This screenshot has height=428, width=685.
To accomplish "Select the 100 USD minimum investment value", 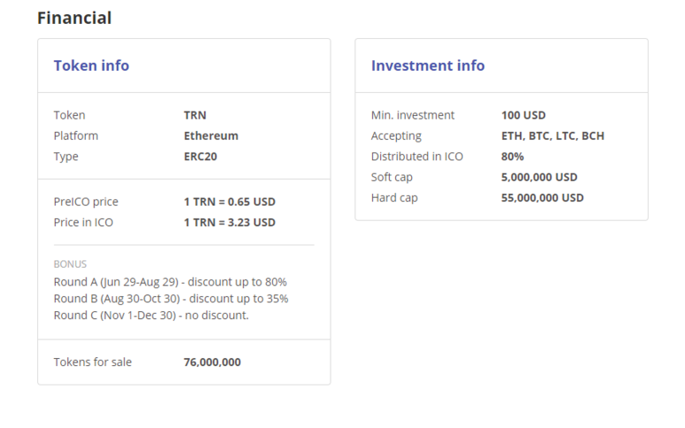I will (524, 115).
